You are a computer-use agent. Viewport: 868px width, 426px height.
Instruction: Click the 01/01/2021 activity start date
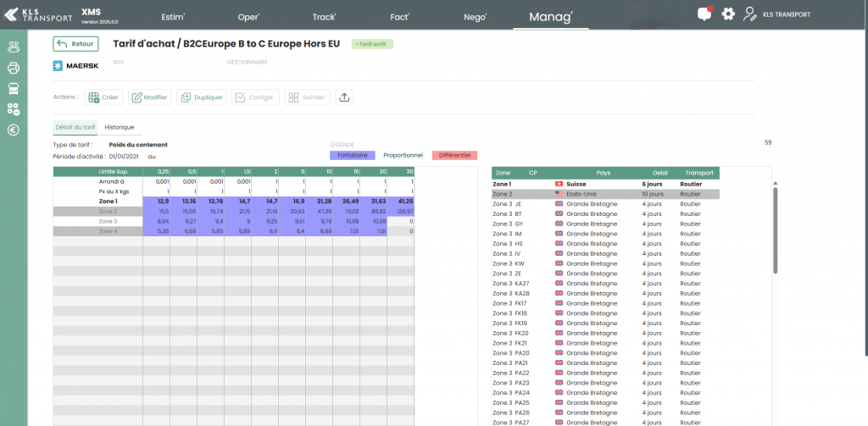point(124,157)
